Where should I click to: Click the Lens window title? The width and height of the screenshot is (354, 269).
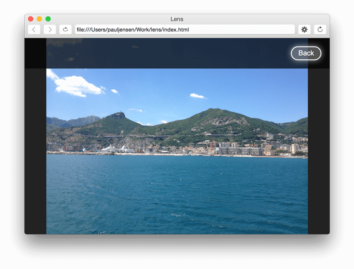coord(177,19)
